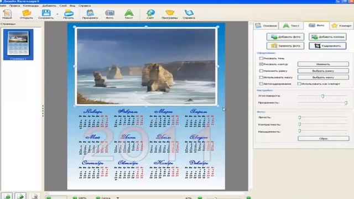Add text with the green Текст toolbar icon
The image size is (354, 199).
click(129, 14)
